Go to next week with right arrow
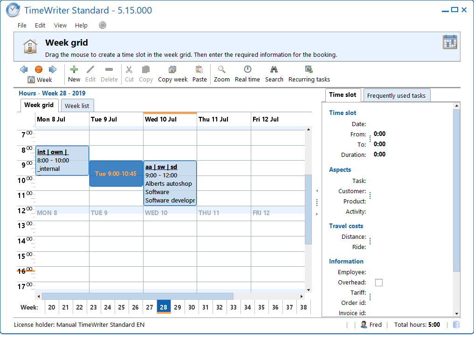Image resolution: width=474 pixels, height=351 pixels. pos(53,69)
